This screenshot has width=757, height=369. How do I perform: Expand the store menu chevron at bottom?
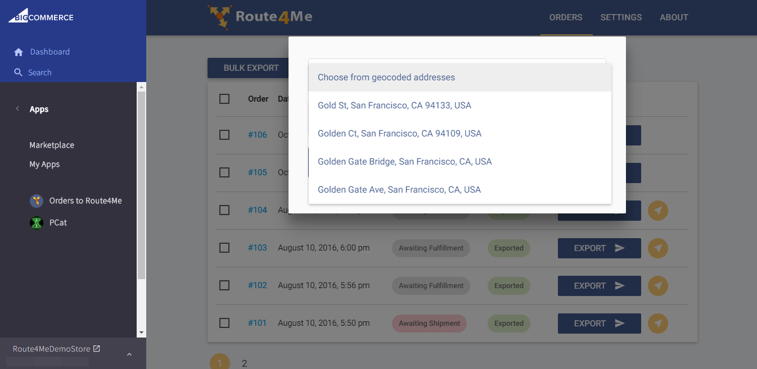tap(129, 354)
